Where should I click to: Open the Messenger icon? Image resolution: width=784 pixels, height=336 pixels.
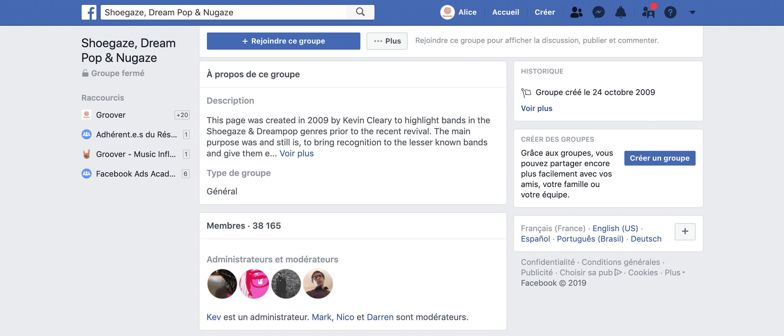pyautogui.click(x=599, y=12)
